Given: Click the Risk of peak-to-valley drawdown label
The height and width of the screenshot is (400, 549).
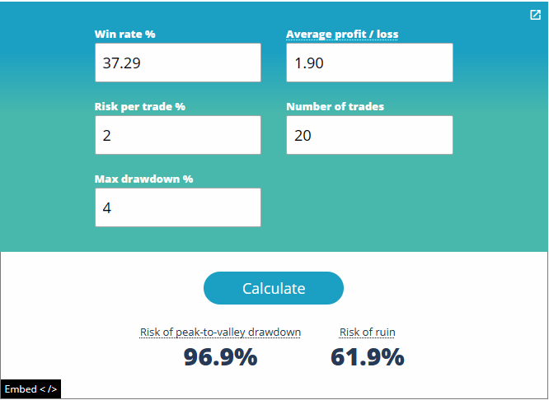Looking at the screenshot, I should coord(220,333).
